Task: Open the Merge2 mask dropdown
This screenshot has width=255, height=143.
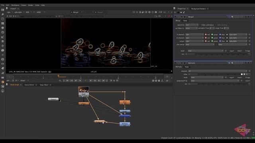Action: 206,51
